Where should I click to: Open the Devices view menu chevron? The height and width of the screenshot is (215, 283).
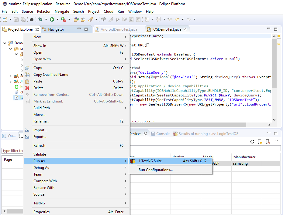[276, 141]
